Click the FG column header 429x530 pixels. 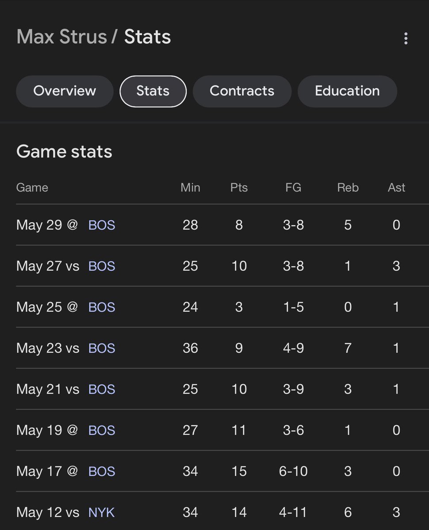pos(293,188)
